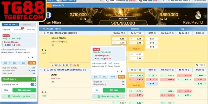Viewport: 208px width, 104px height.
Task: Click the soccer ball icon in Bóng đá header
Action: [44, 29]
